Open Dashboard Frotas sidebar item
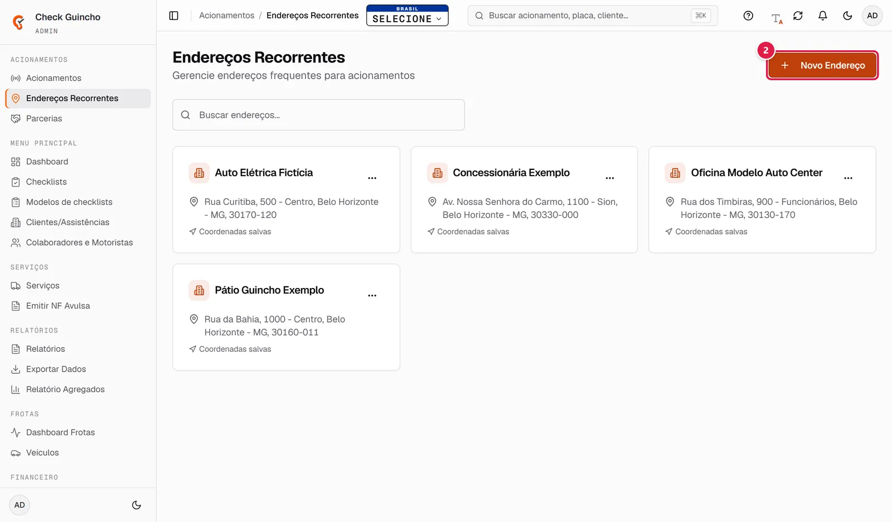Viewport: 892px width, 522px height. coord(78,432)
